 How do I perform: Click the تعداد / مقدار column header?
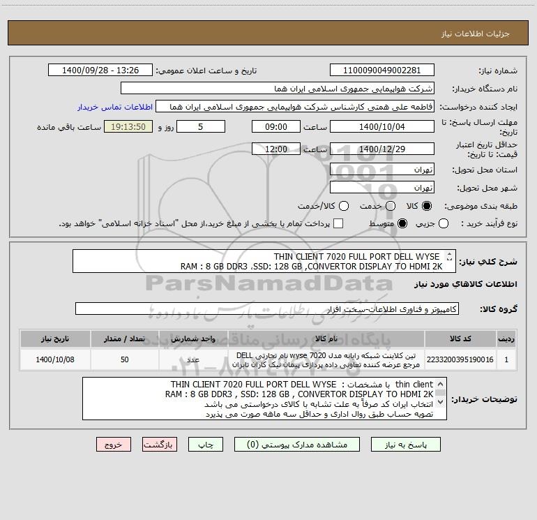(125, 339)
